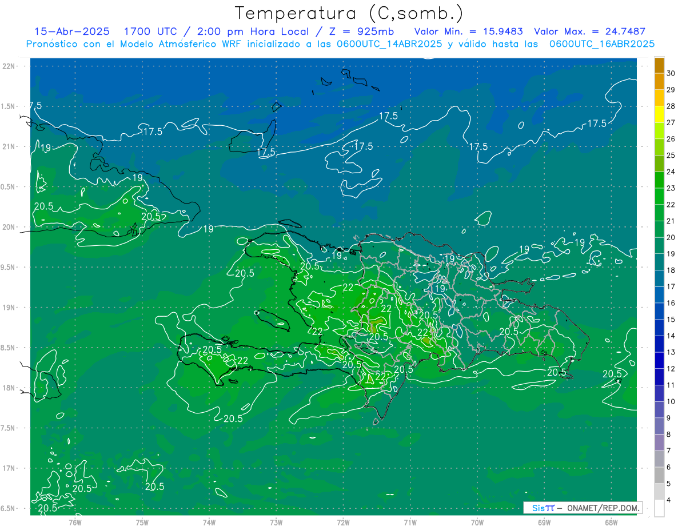Click the color scale label 16
This screenshot has height=530, width=686.
pos(671,303)
